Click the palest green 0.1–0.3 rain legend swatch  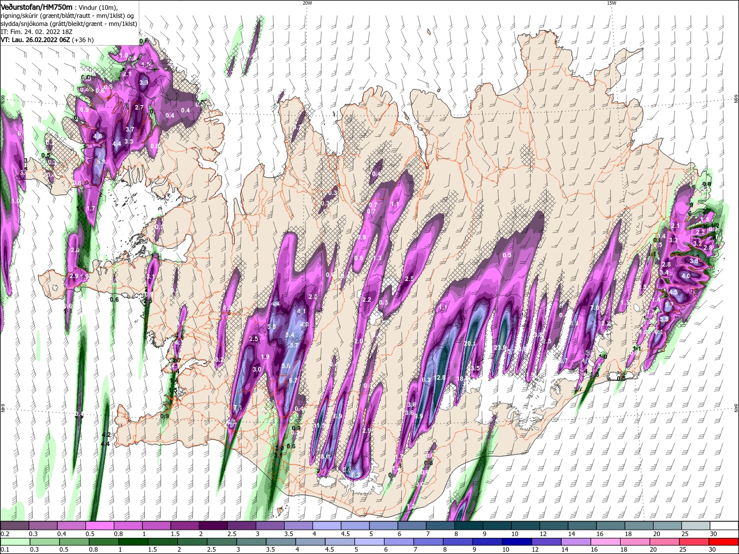tap(15, 542)
